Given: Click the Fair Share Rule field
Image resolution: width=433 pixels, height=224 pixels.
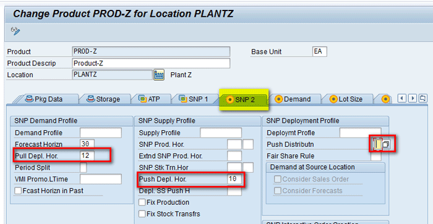Looking at the screenshot, I should pyautogui.click(x=375, y=156).
